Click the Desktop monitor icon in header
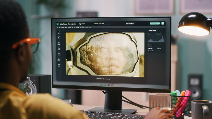Screen dimensions: 212x119 80,24
